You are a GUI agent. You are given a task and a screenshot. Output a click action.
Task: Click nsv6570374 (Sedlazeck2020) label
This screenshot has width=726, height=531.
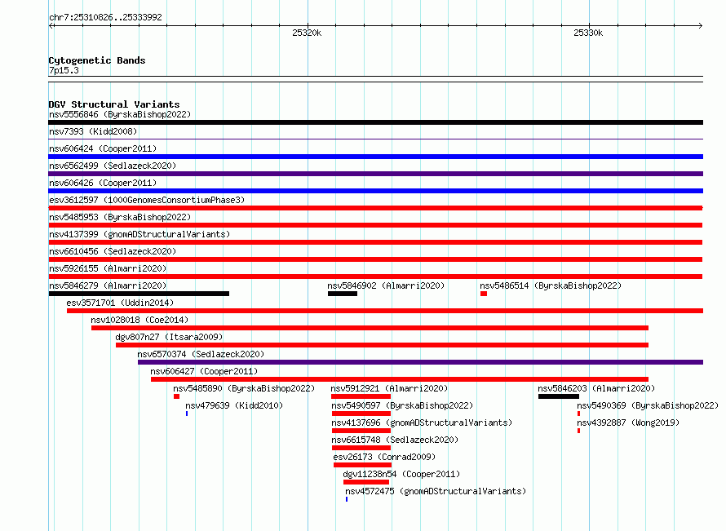click(201, 354)
